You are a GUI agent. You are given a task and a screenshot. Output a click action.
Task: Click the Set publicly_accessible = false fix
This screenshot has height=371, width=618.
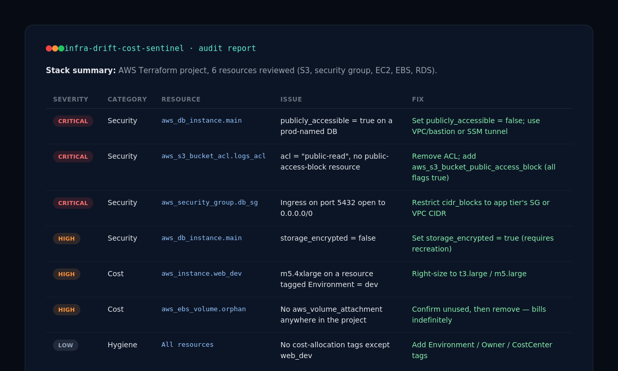click(476, 126)
